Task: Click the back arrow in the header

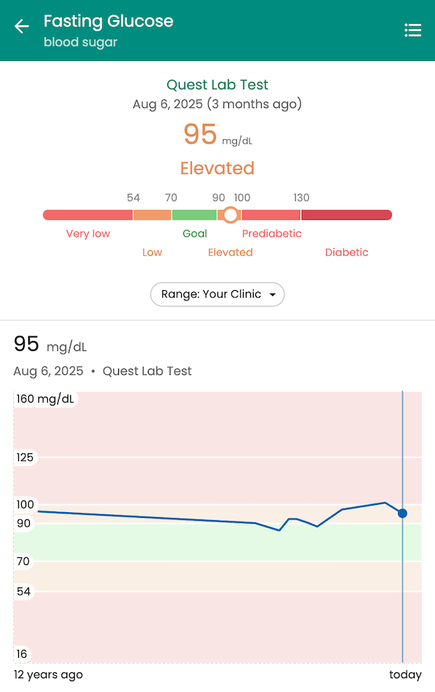Action: tap(21, 26)
